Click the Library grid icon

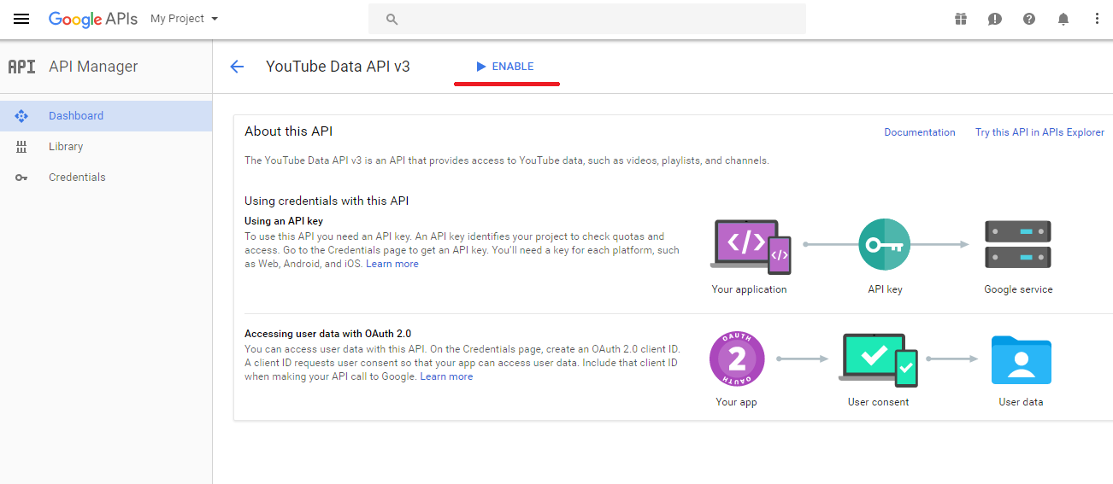tap(21, 147)
